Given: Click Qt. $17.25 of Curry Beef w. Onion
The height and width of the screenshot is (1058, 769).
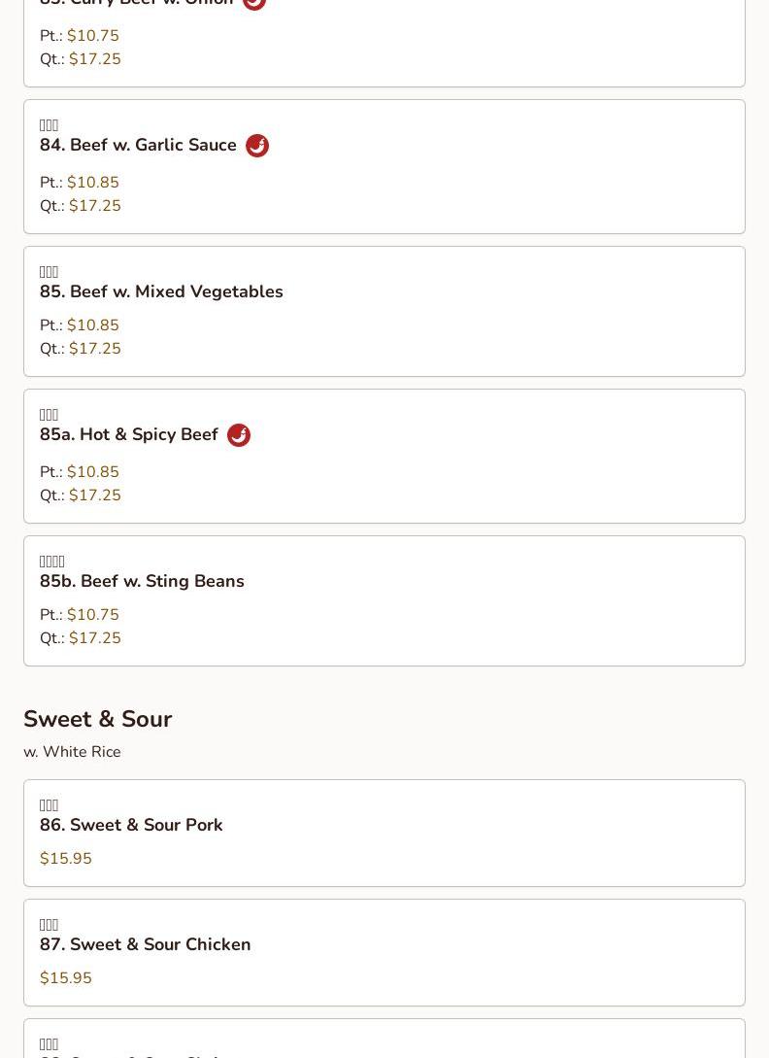Looking at the screenshot, I should click(x=81, y=59).
